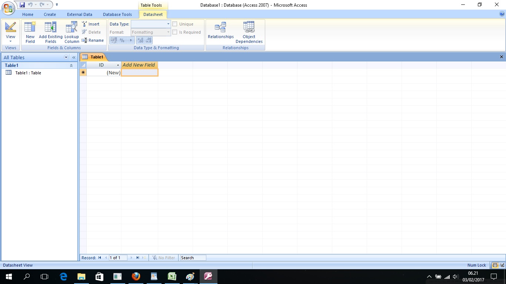Show hidden system tray icons

(x=429, y=277)
